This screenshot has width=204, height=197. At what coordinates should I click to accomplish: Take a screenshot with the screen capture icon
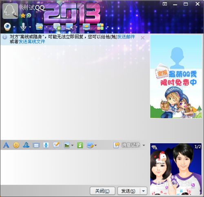(x=90, y=145)
